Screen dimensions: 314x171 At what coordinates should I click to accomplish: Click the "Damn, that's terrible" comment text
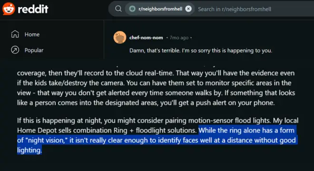click(x=201, y=50)
